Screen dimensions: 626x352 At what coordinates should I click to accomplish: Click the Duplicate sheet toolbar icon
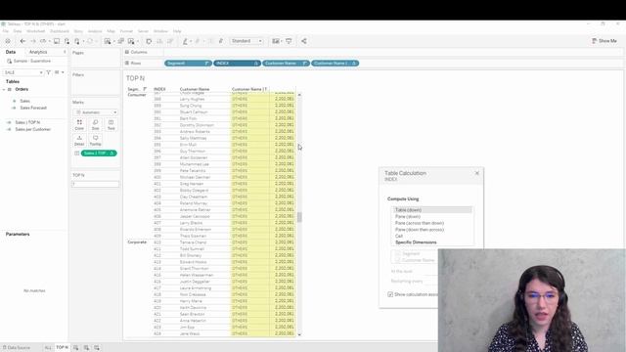[121, 41]
